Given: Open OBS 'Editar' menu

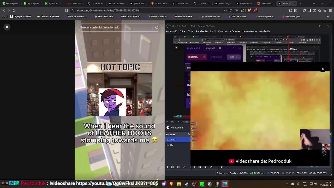Looking at the screenshot, I should 183,31.
